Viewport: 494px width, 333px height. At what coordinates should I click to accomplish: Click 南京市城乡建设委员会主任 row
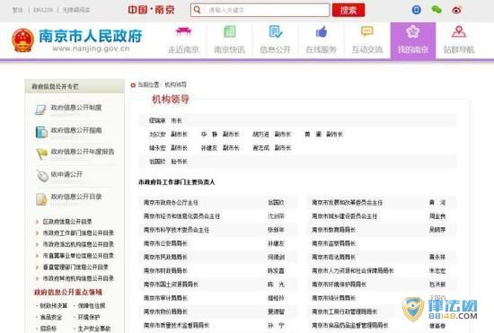pyautogui.click(x=381, y=216)
